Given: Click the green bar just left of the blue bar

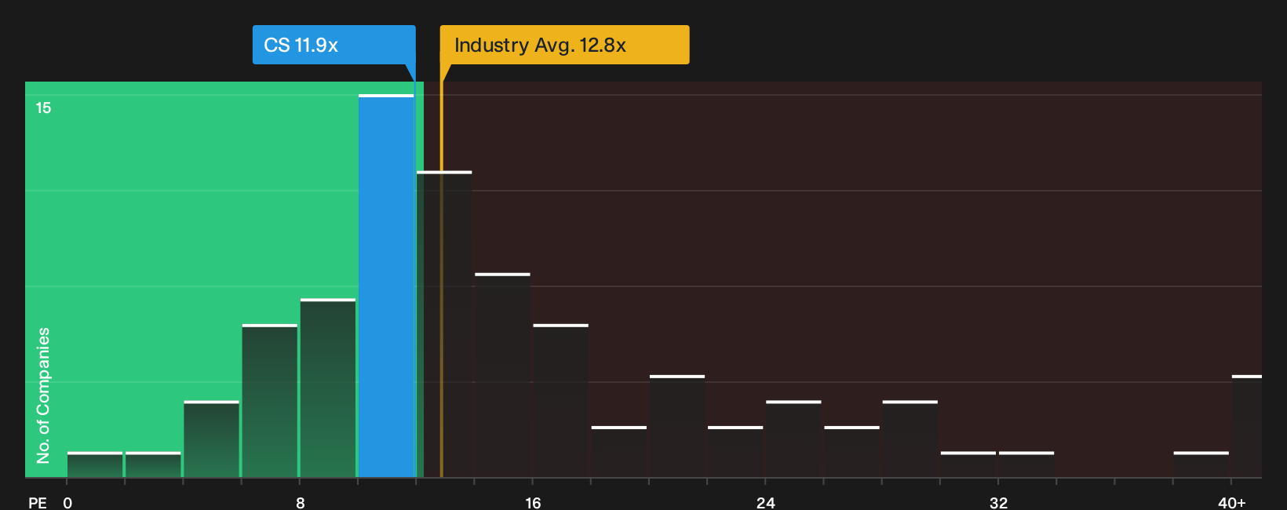Looking at the screenshot, I should 328,388.
